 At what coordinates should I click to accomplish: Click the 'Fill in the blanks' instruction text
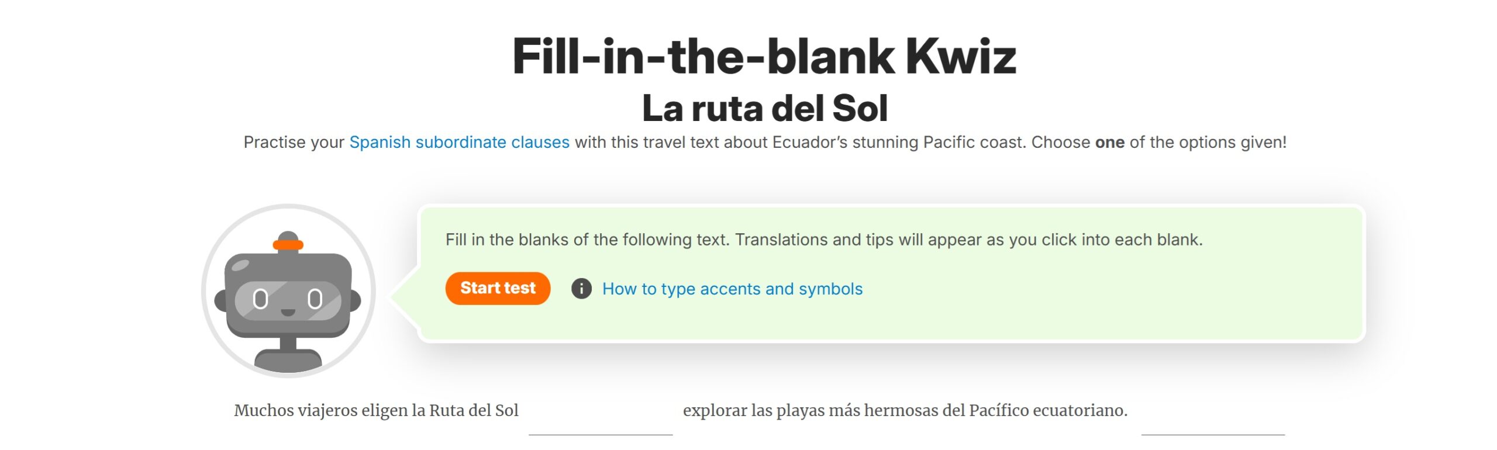pyautogui.click(x=824, y=240)
